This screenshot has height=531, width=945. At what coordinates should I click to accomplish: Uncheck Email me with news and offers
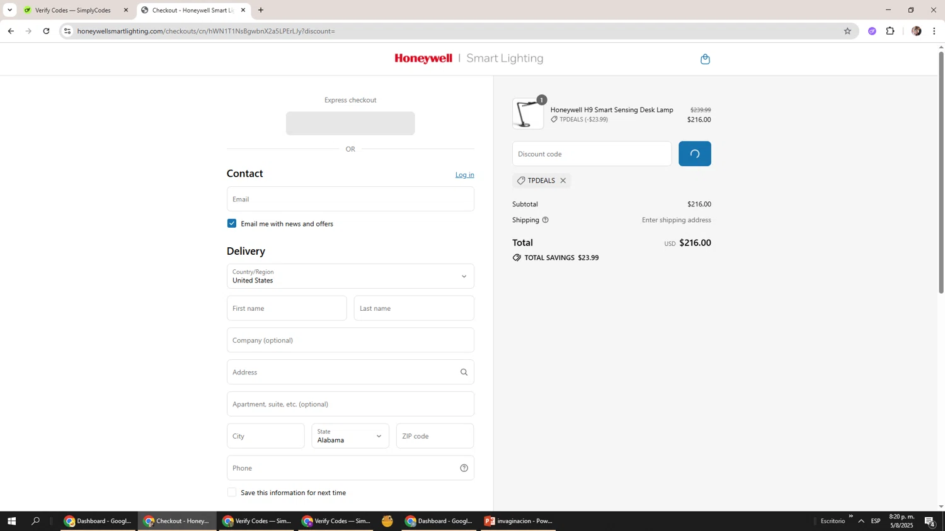tap(232, 223)
